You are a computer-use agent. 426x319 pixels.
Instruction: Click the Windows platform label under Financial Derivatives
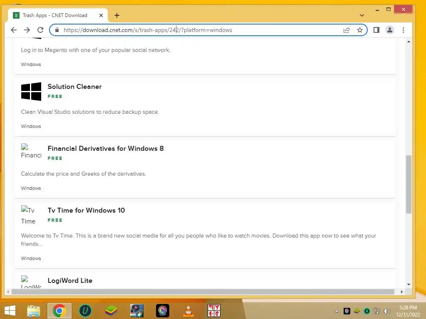[31, 188]
